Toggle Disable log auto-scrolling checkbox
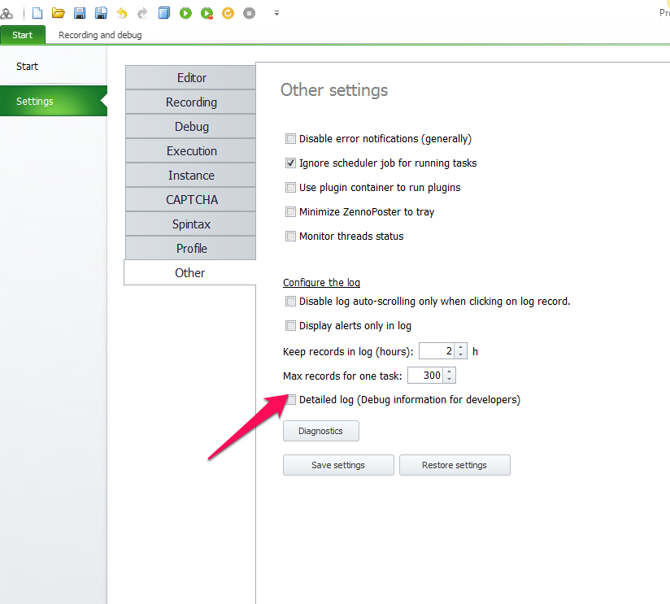Viewport: 670px width, 604px height. (290, 302)
